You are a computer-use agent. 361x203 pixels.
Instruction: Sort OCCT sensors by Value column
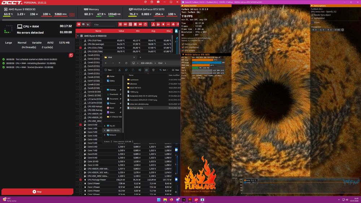coord(121,31)
